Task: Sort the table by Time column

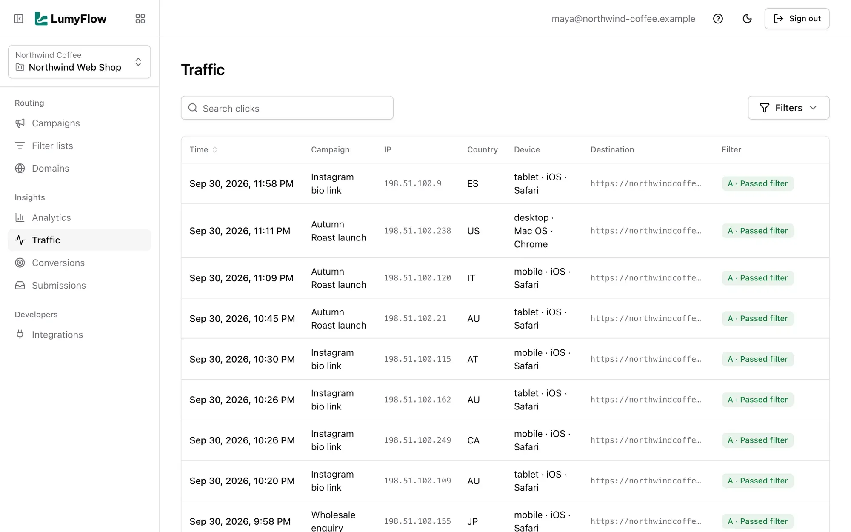Action: click(x=203, y=150)
